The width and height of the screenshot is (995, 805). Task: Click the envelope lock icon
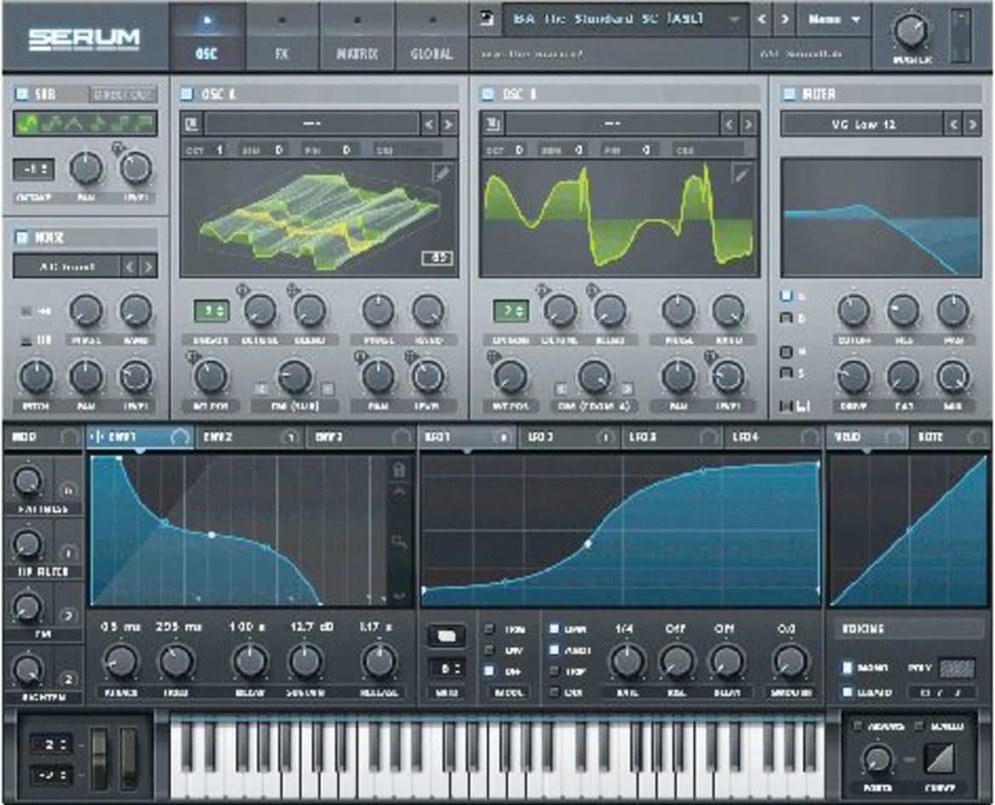tap(399, 470)
